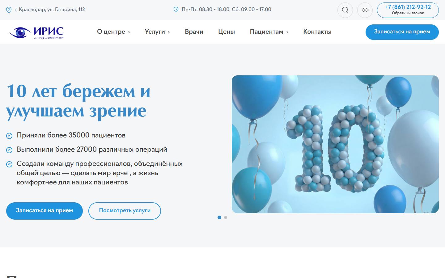Click the clock icon near hours
This screenshot has height=278, width=445.
(x=176, y=9)
